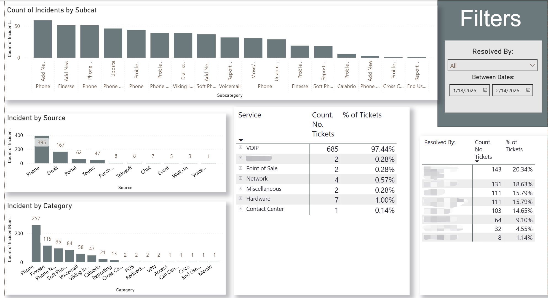This screenshot has height=298, width=548.
Task: Select the Email bar in Incident by Source
Action: (x=60, y=157)
